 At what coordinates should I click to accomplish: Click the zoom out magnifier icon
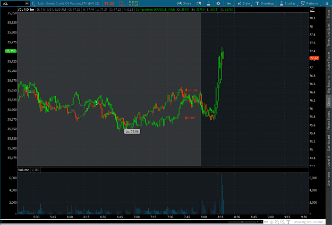(x=283, y=222)
